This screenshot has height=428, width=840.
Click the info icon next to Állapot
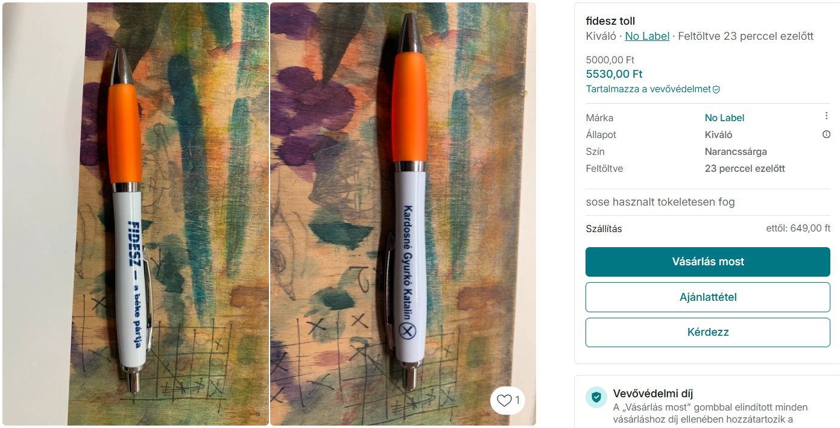tap(826, 134)
